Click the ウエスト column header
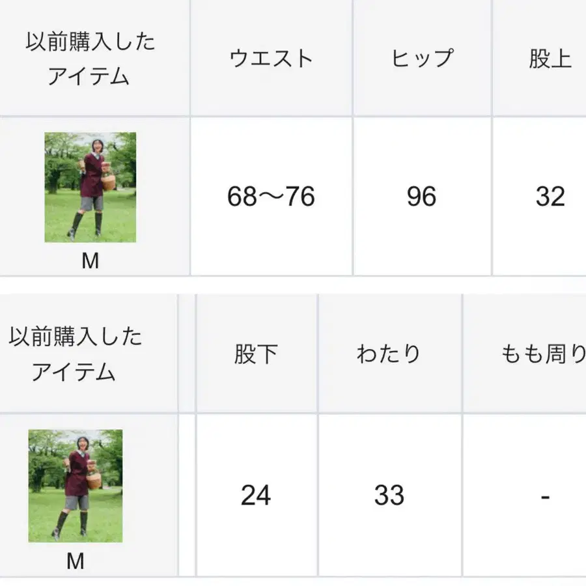586x586 pixels. click(271, 59)
